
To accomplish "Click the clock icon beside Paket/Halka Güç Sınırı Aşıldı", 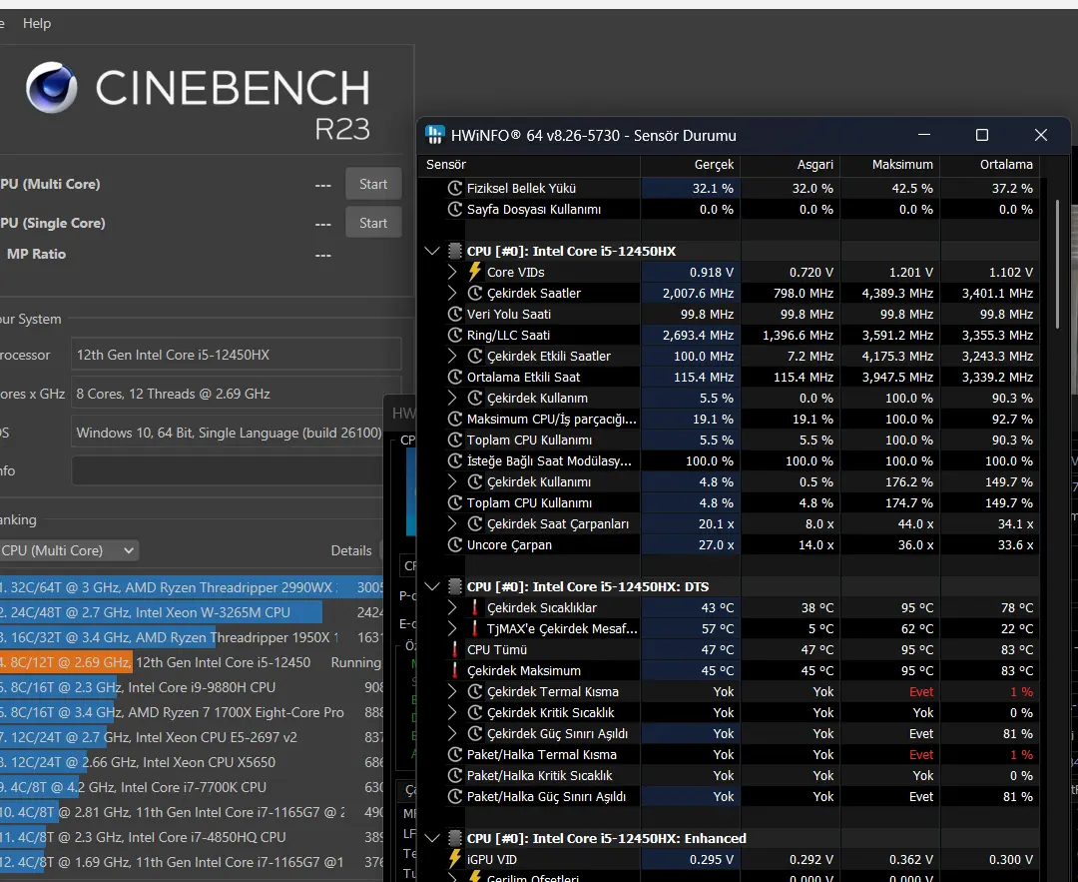I will pyautogui.click(x=454, y=797).
